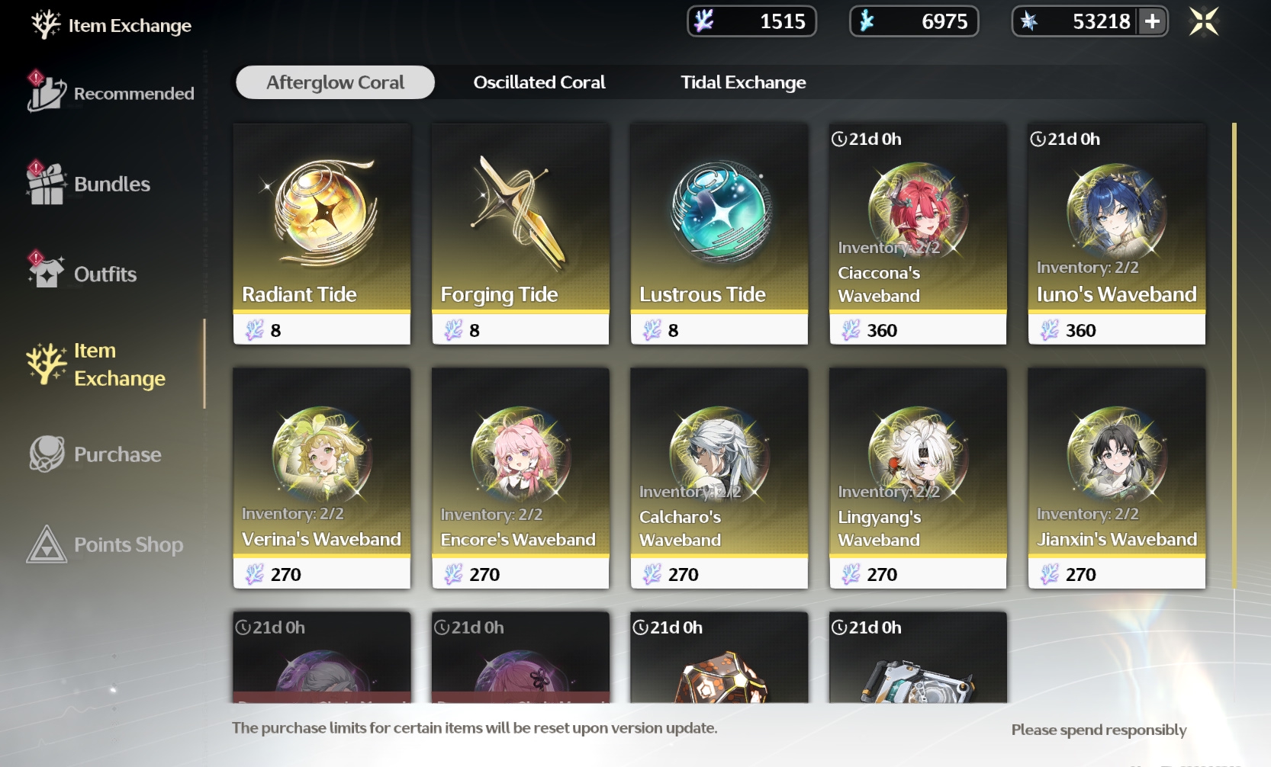Go to the Outfits section
1271x767 pixels.
tap(82, 273)
